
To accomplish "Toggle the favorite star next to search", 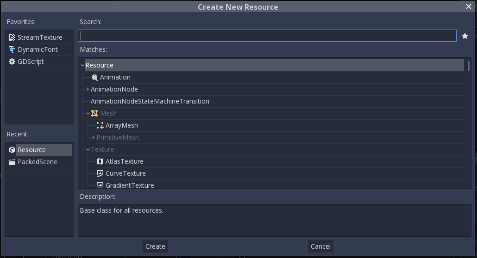I will (465, 36).
